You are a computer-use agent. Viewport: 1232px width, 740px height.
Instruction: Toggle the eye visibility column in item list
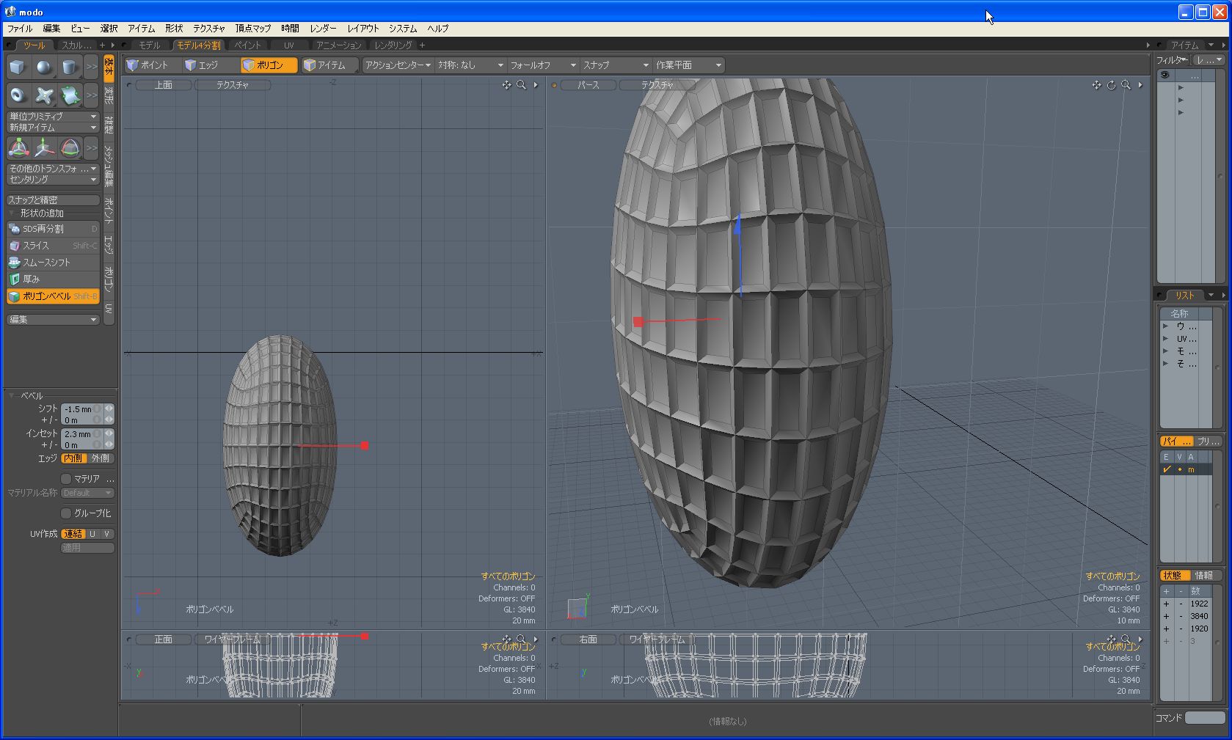(x=1164, y=76)
